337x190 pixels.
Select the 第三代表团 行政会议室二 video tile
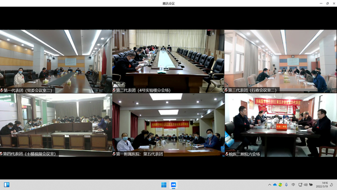(x=281, y=61)
